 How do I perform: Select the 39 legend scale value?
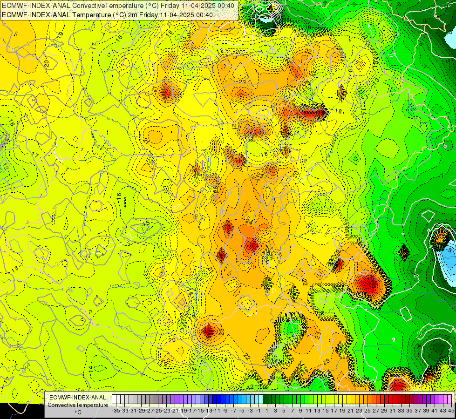pyautogui.click(x=426, y=411)
